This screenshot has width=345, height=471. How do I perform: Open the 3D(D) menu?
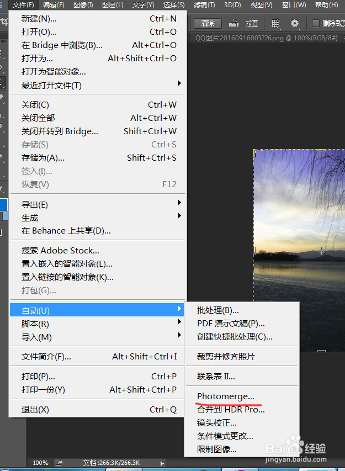click(x=232, y=5)
